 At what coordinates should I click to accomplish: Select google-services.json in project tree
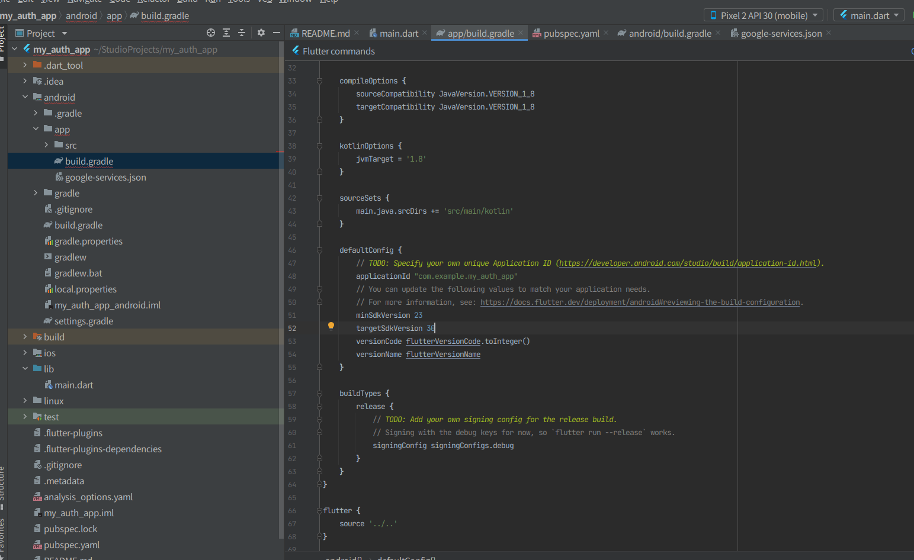105,178
